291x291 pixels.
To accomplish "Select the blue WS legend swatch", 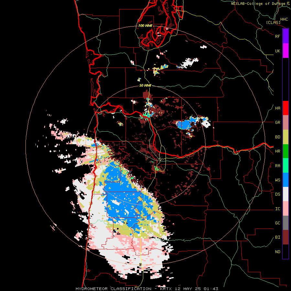I will [x=286, y=180].
